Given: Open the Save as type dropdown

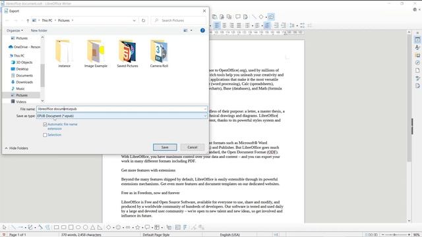Looking at the screenshot, I should point(122,116).
